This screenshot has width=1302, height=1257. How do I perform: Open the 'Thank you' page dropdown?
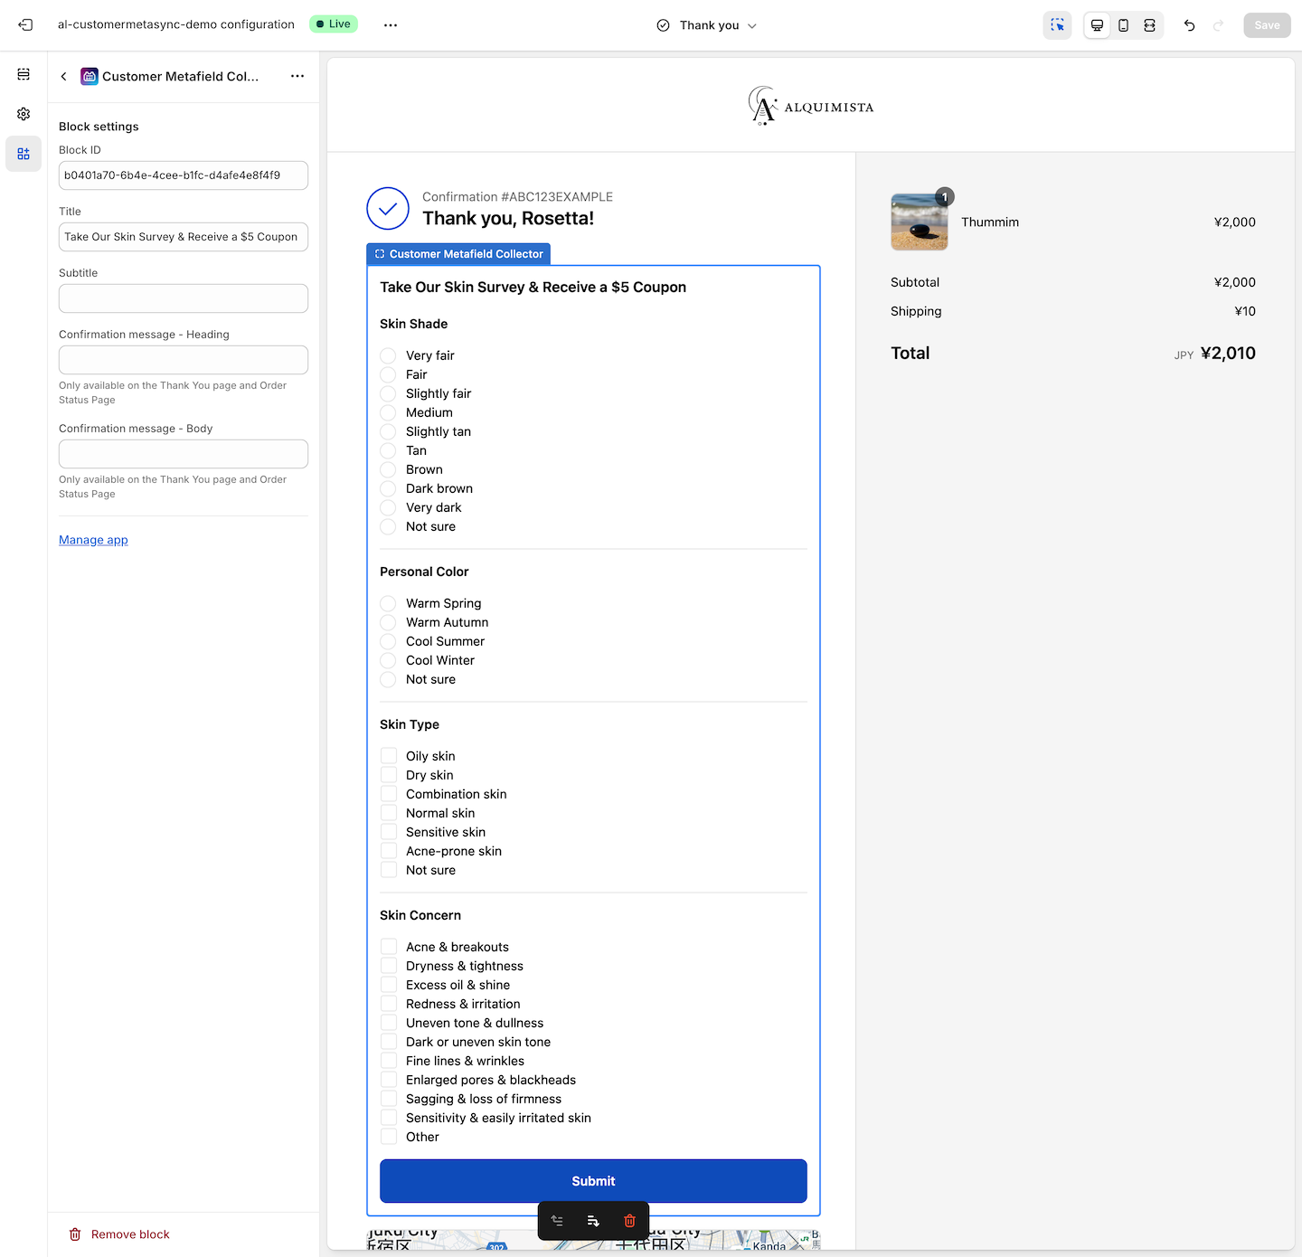click(x=707, y=25)
